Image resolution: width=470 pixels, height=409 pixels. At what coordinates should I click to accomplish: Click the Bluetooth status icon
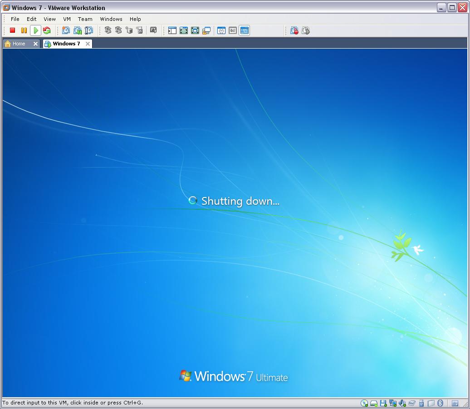440,403
